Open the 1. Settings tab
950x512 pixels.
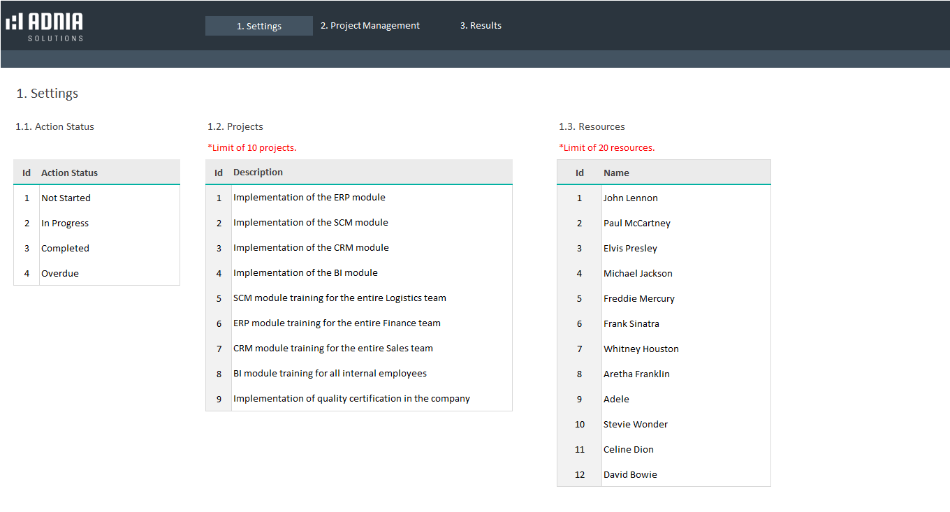[258, 26]
